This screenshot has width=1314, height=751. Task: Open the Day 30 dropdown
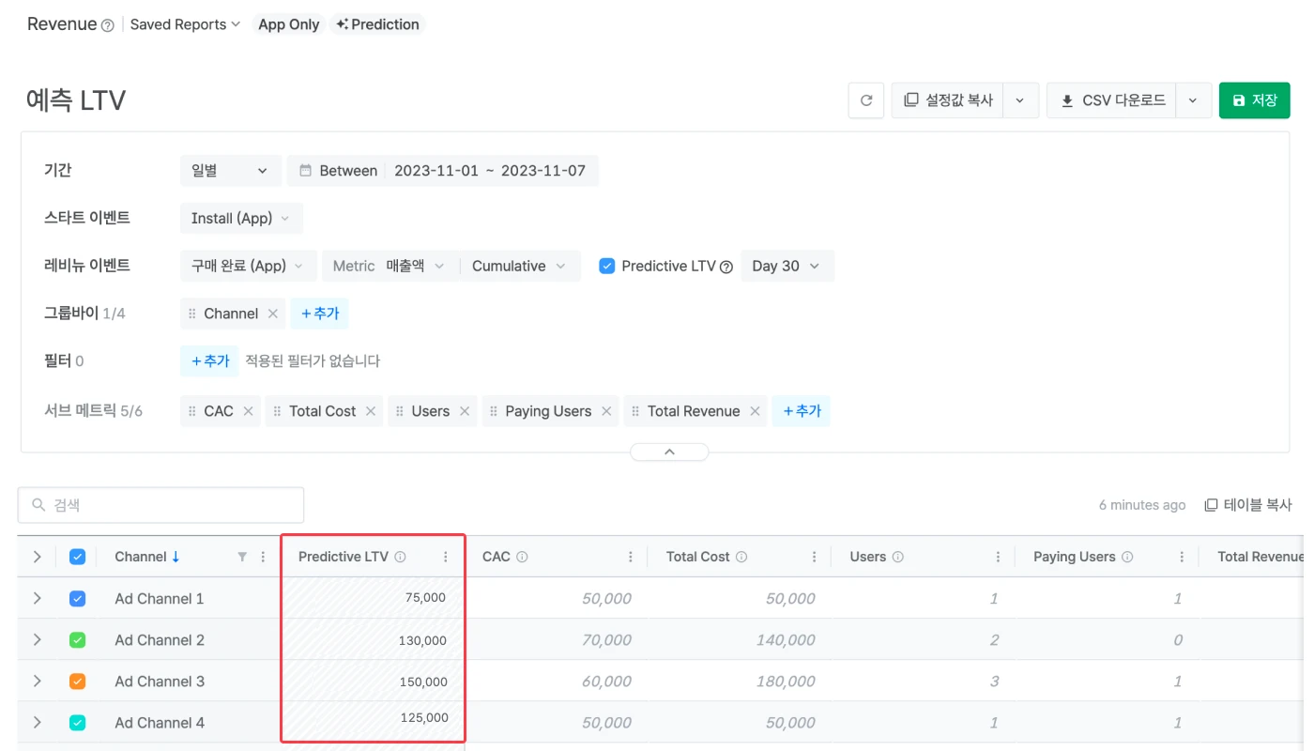click(787, 266)
